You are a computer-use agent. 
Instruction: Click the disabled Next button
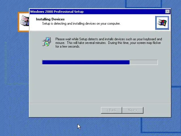(133, 110)
